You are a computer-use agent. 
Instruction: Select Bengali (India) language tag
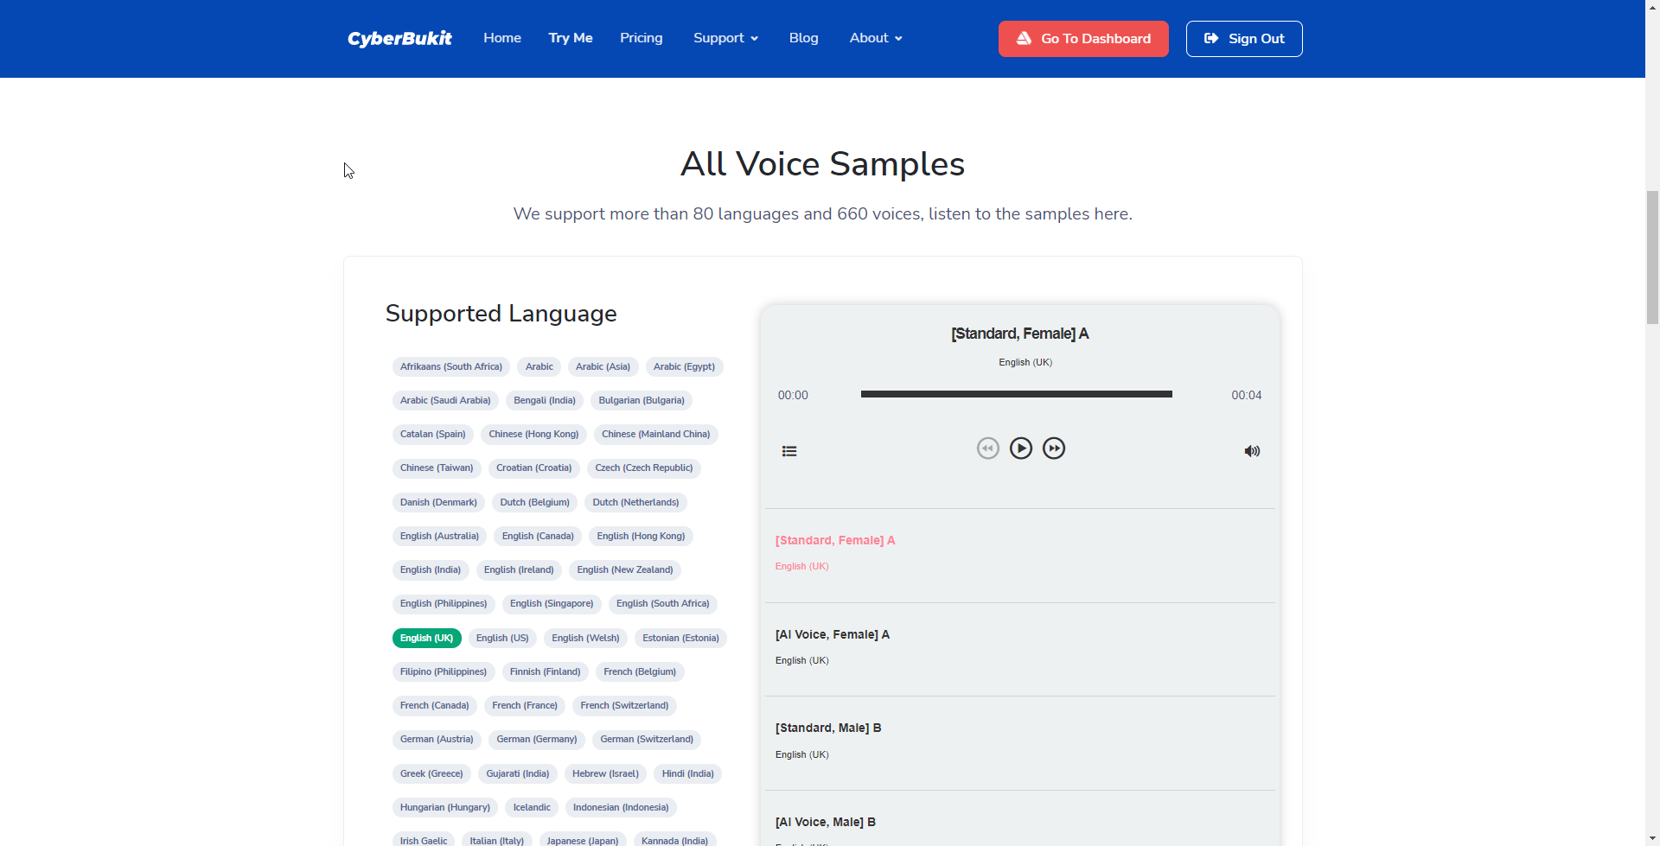click(x=545, y=400)
